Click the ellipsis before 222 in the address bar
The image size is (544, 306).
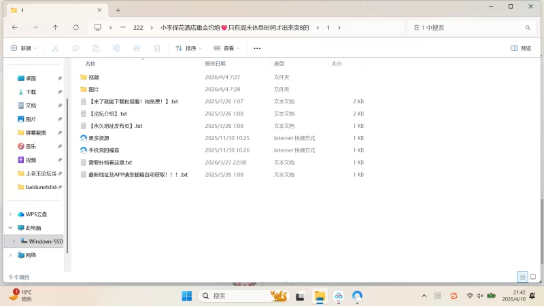pyautogui.click(x=122, y=28)
